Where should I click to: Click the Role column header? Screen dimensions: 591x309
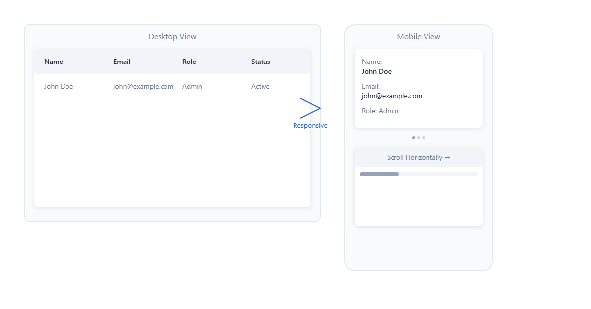pyautogui.click(x=189, y=62)
